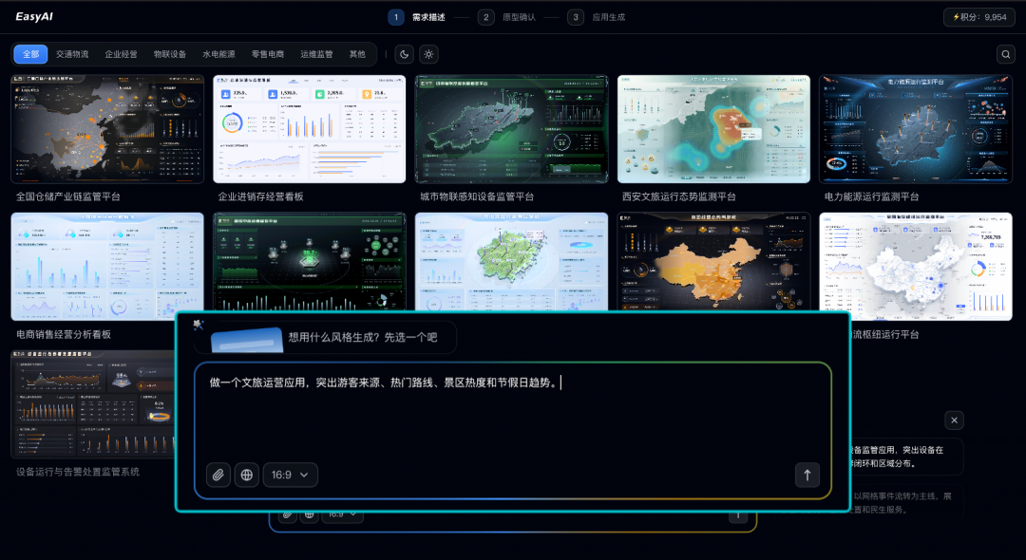Select the 水电能源 category tab
1026x560 pixels.
coord(218,54)
